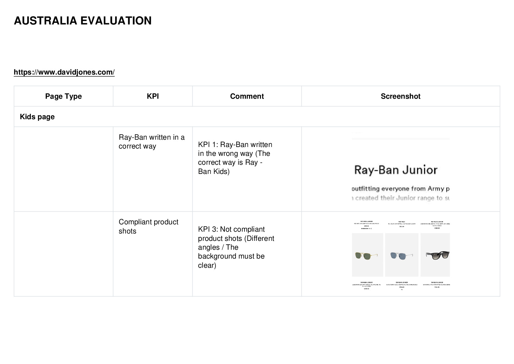
Task: Click the Kids page row label
Action: [x=37, y=117]
